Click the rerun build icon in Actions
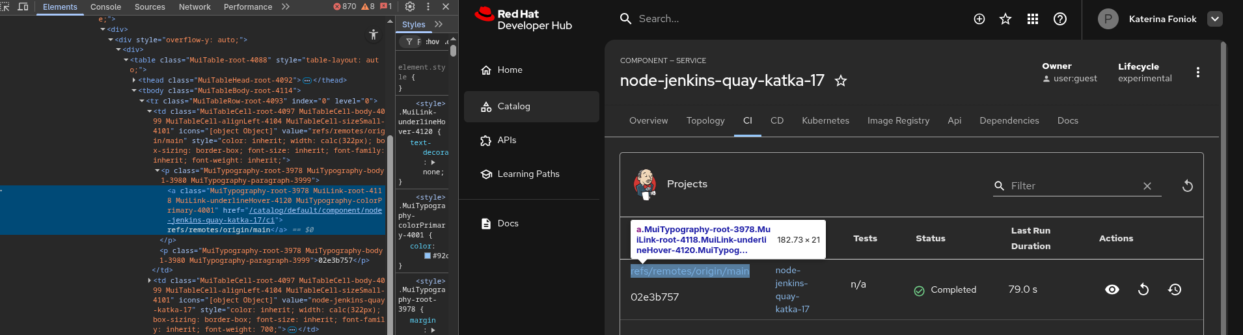The width and height of the screenshot is (1243, 335). coord(1143,289)
